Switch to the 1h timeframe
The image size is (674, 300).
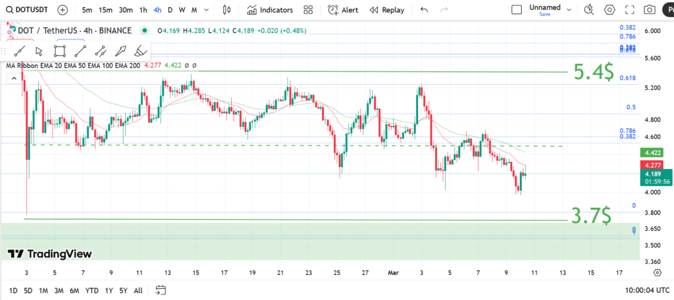[x=143, y=10]
